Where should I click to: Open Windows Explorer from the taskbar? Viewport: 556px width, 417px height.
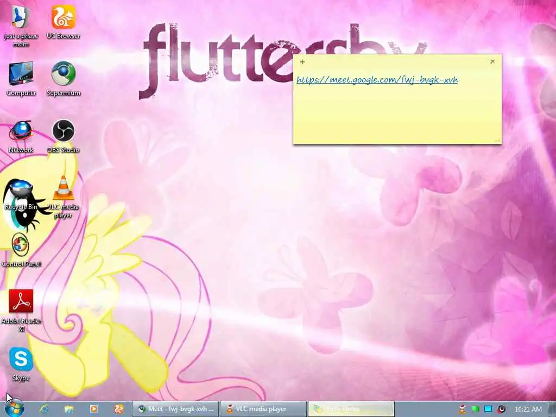point(69,409)
